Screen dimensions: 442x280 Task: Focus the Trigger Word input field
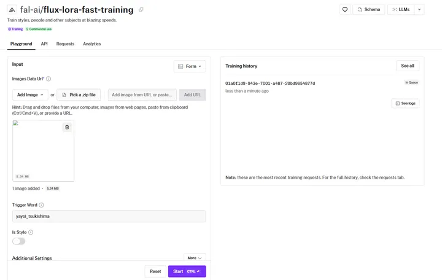pyautogui.click(x=109, y=216)
